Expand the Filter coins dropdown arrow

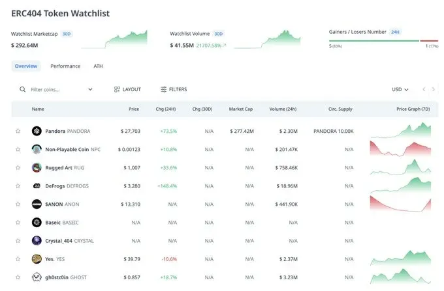point(90,89)
